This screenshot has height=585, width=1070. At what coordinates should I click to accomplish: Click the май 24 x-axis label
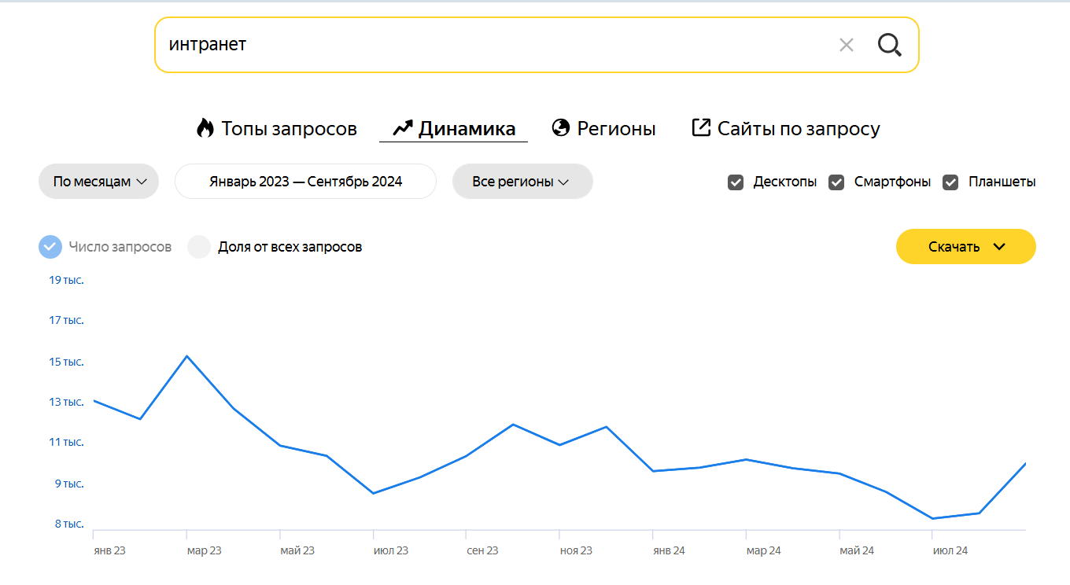[857, 550]
